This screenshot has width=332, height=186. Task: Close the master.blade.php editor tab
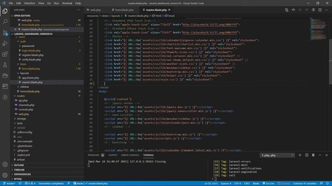coord(170,10)
